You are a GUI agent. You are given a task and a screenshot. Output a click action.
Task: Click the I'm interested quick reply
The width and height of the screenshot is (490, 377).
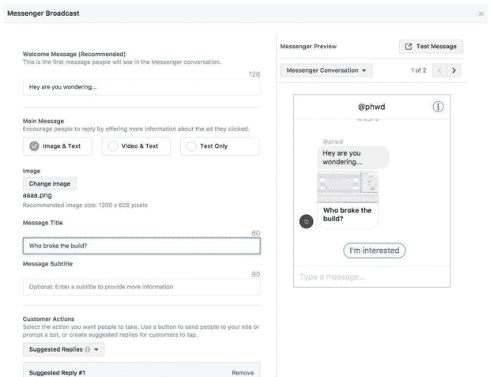click(374, 251)
